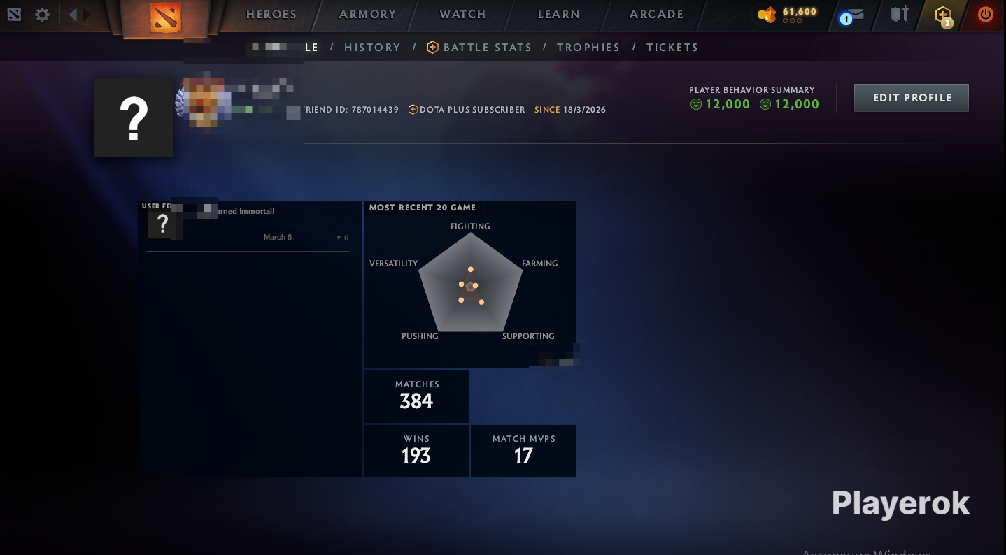Go forward with the right arrow
The width and height of the screenshot is (1006, 555).
[x=87, y=14]
